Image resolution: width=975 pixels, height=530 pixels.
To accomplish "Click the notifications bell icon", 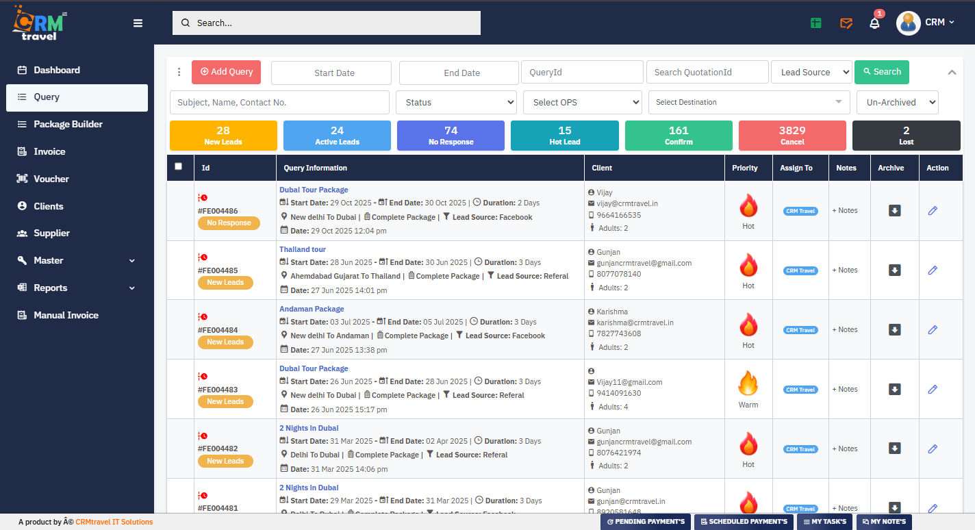I will (x=874, y=23).
